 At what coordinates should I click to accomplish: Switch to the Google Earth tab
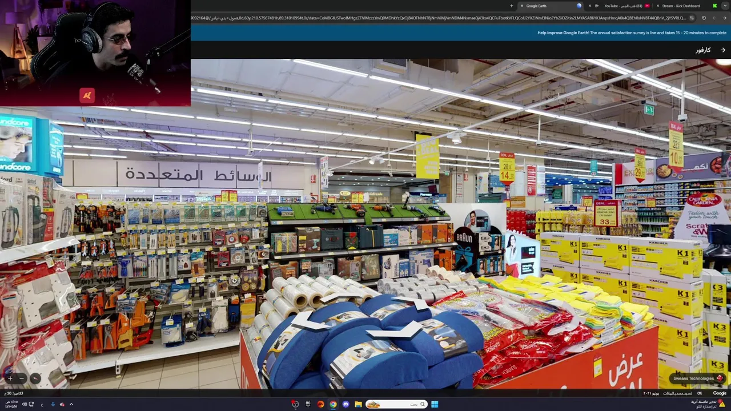(551, 6)
